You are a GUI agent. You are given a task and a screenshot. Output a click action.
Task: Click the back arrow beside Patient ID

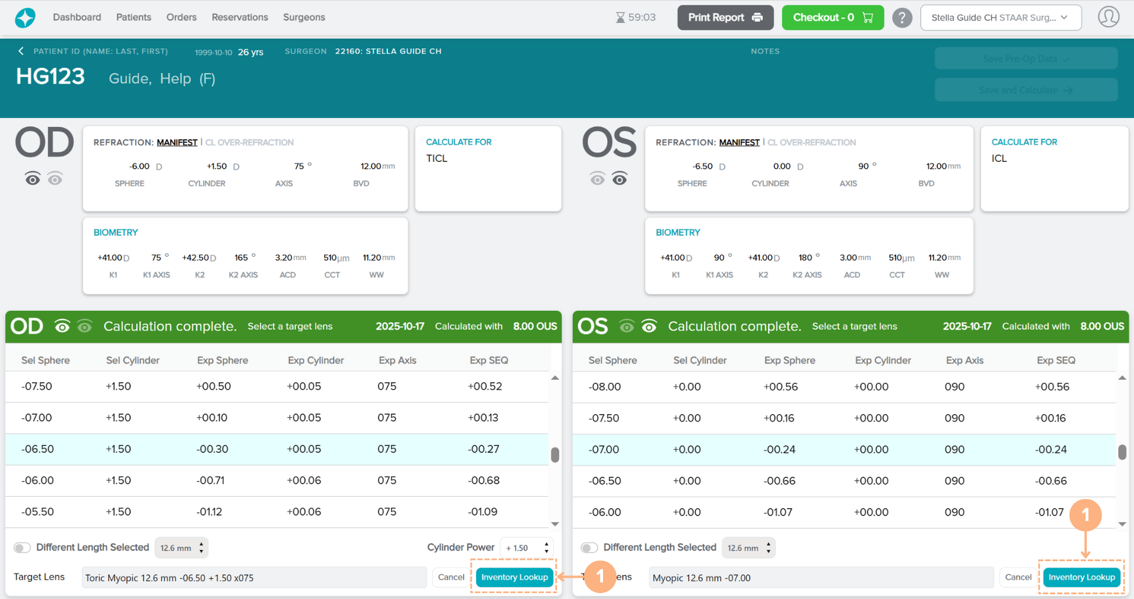(21, 51)
